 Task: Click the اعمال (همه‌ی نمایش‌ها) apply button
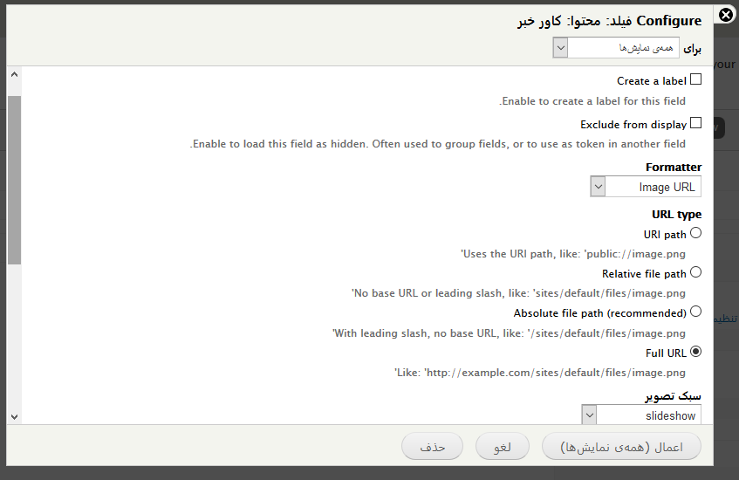[621, 447]
